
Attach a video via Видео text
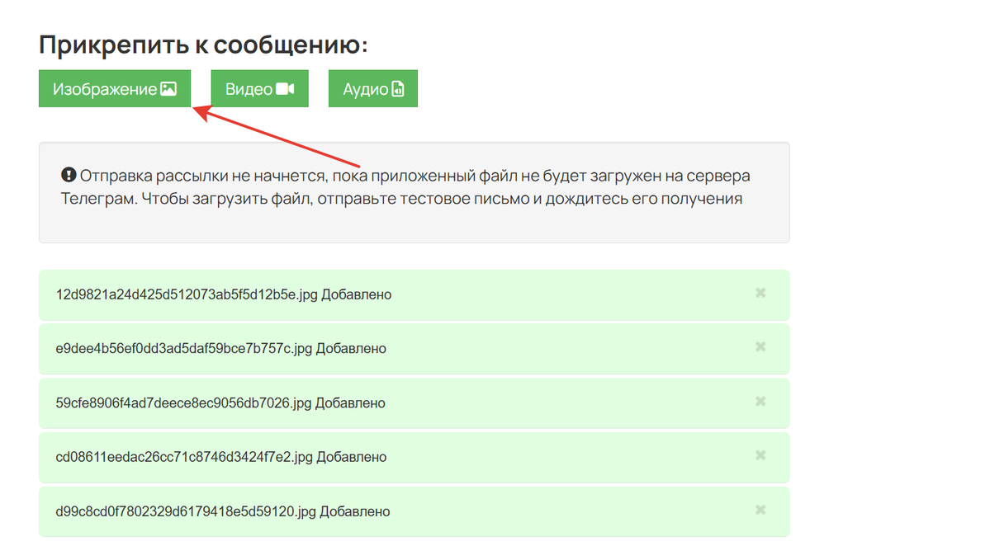(x=249, y=90)
